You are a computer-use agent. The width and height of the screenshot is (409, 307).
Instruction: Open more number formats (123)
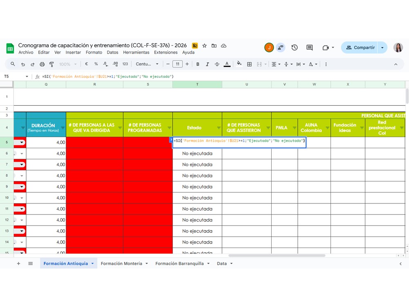pyautogui.click(x=125, y=64)
